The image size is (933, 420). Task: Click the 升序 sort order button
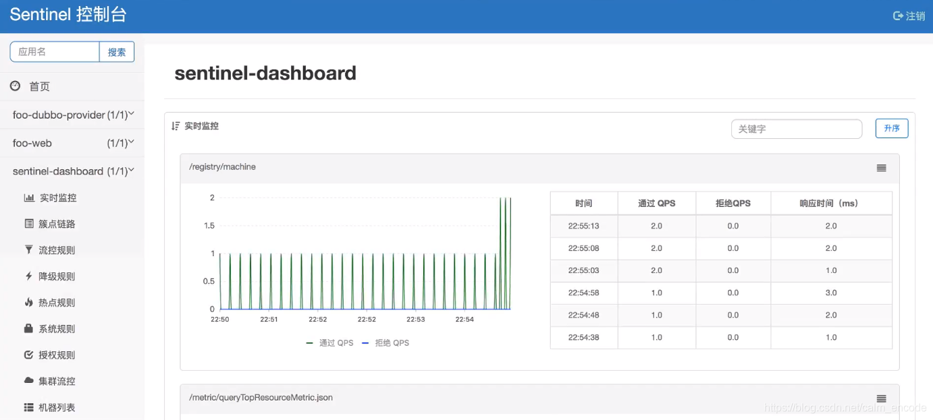point(892,128)
